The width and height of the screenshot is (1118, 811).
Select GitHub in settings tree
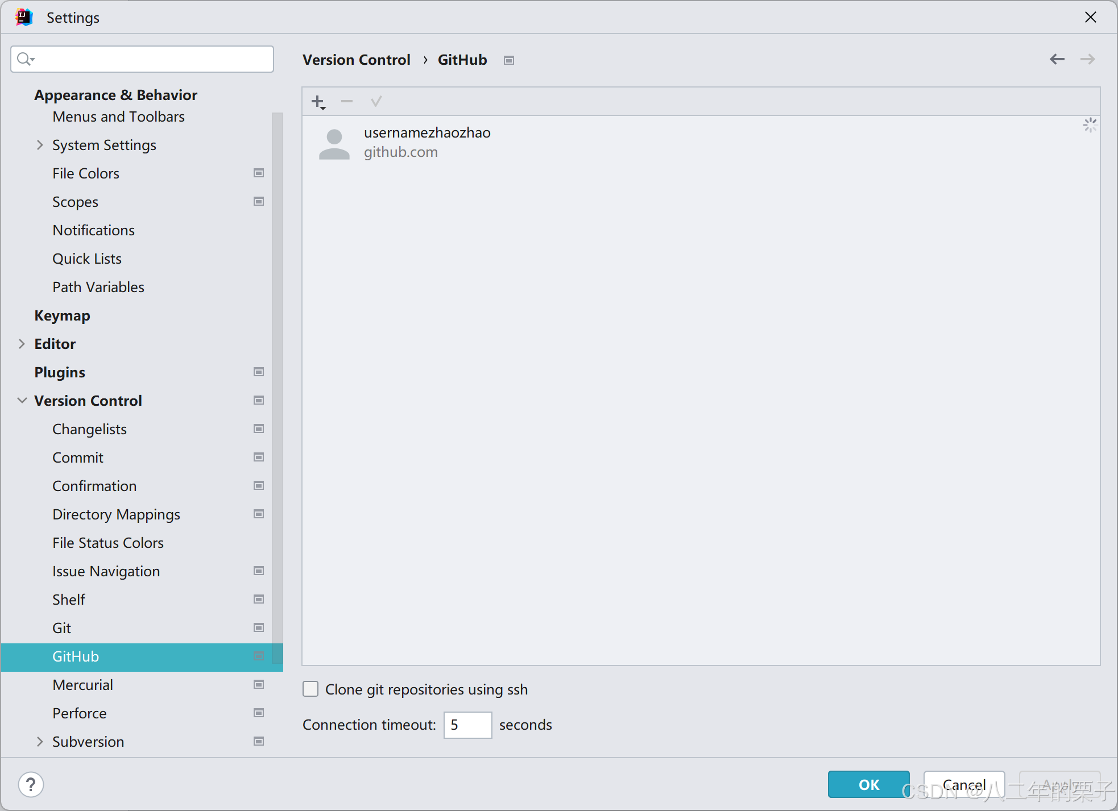[142, 657]
